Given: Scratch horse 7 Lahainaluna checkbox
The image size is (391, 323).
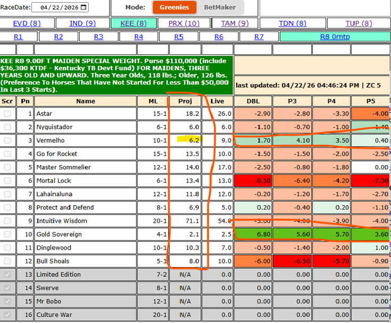Looking at the screenshot, I should click(x=7, y=194).
